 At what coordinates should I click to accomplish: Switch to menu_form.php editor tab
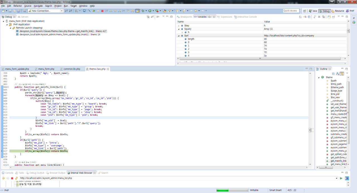(x=46, y=69)
